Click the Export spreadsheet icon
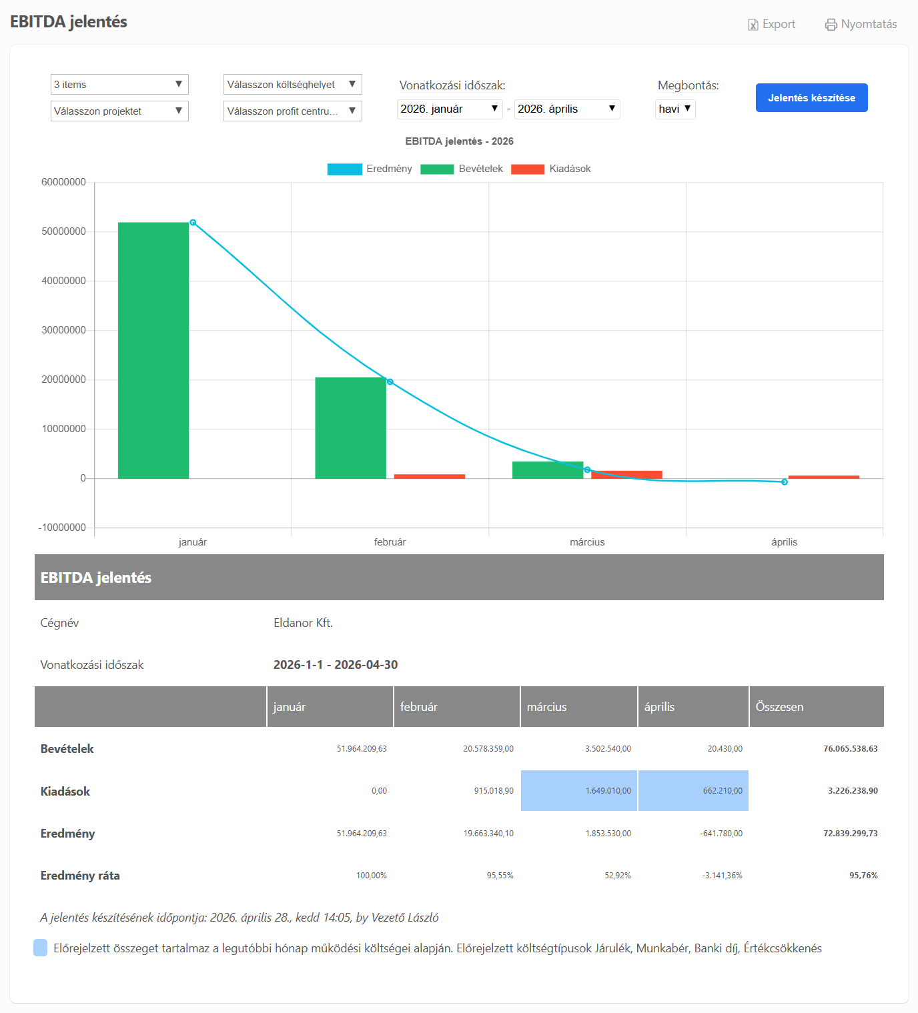Viewport: 918px width, 1013px height. 753,25
